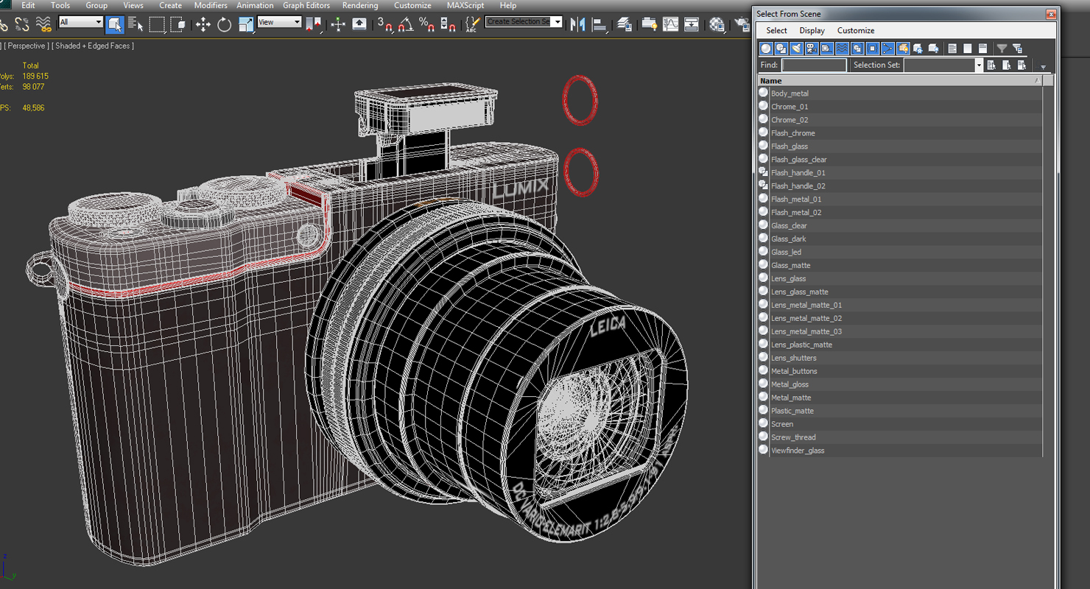Toggle the Graphite Modeling ribbon icon
The width and height of the screenshot is (1090, 589).
click(x=649, y=24)
